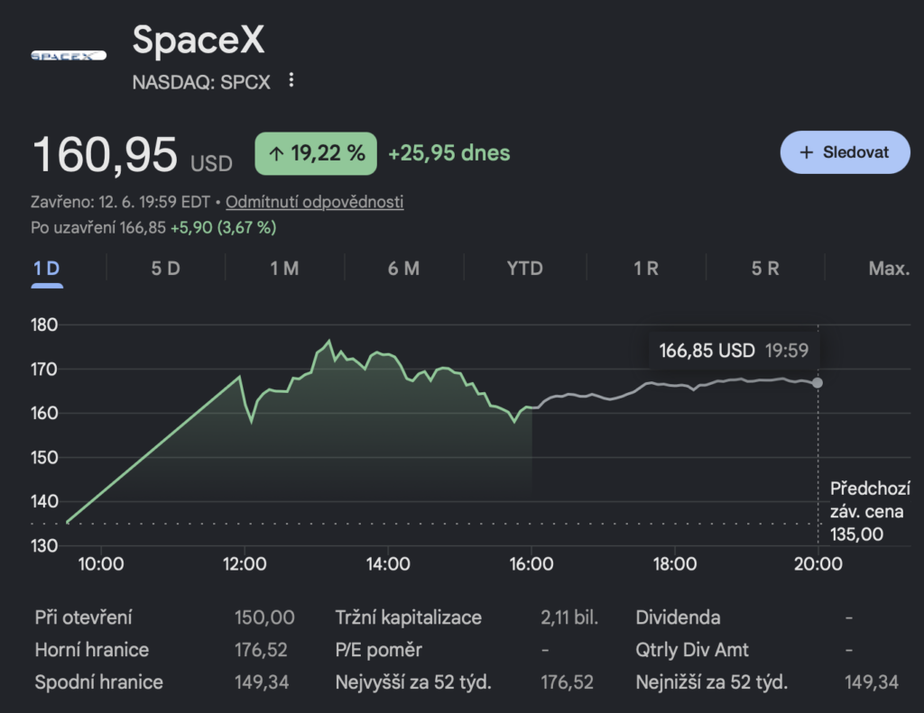Image resolution: width=924 pixels, height=713 pixels.
Task: Select the 1 D time range tab
Action: point(47,270)
